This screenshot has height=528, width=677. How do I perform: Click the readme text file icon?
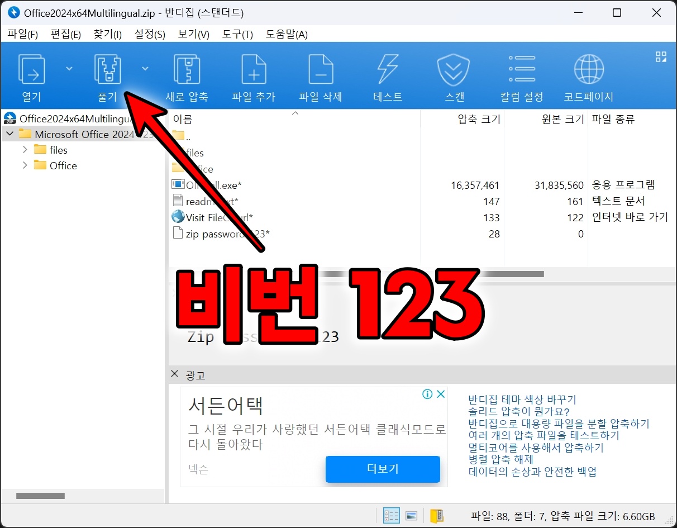pyautogui.click(x=178, y=201)
